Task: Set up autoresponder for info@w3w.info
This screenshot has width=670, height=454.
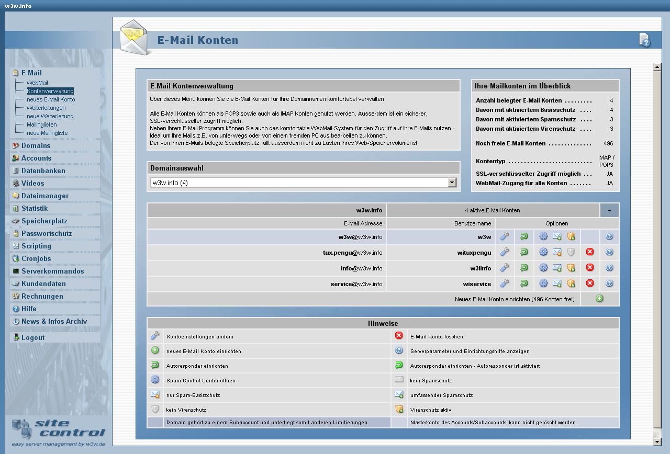Action: tap(524, 268)
